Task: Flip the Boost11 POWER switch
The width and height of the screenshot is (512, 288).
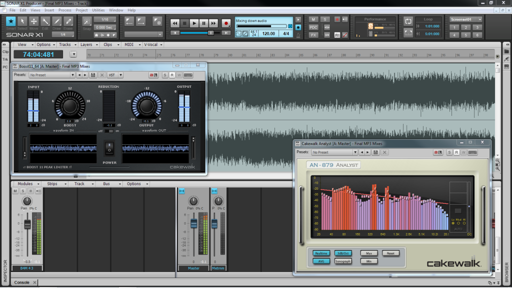Action: coord(109,148)
